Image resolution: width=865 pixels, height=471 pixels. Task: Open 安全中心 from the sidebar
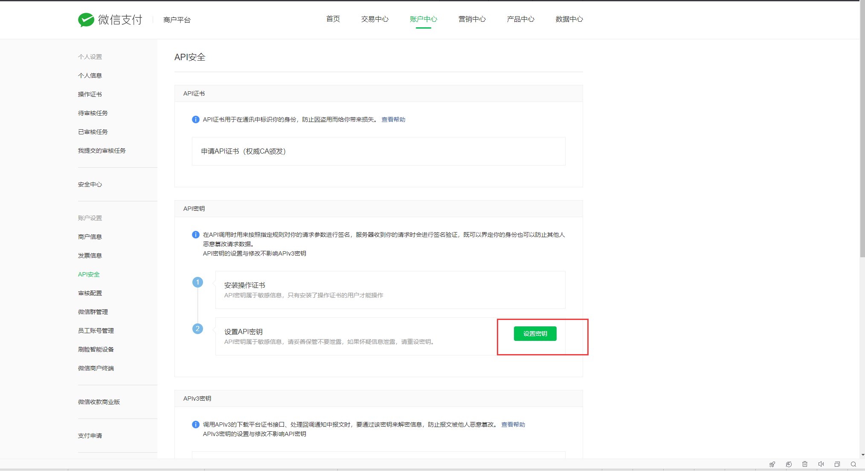(x=90, y=184)
